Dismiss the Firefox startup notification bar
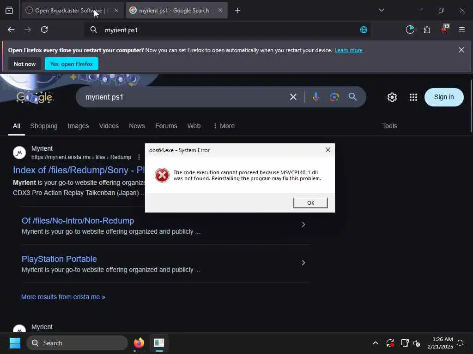 [x=461, y=50]
